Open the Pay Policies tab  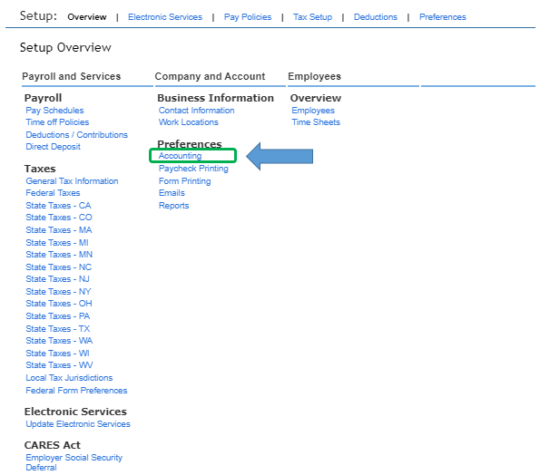pyautogui.click(x=248, y=17)
